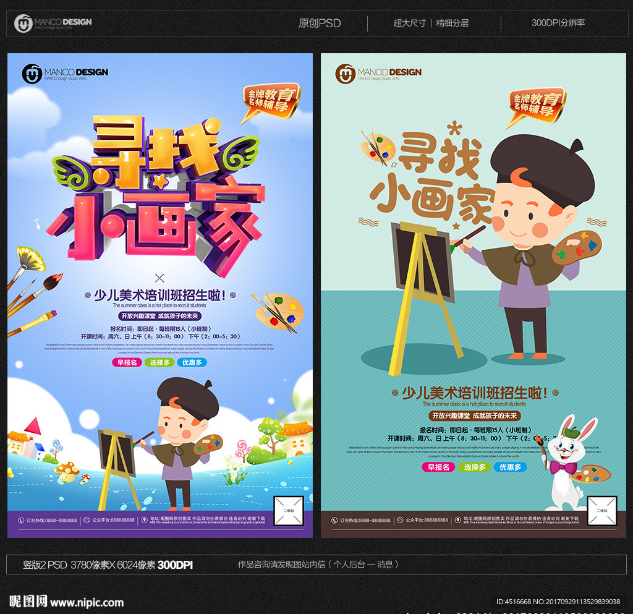The height and width of the screenshot is (614, 633).
Task: Click the MANCO DESIGN logo on the teal poster
Action: (378, 74)
